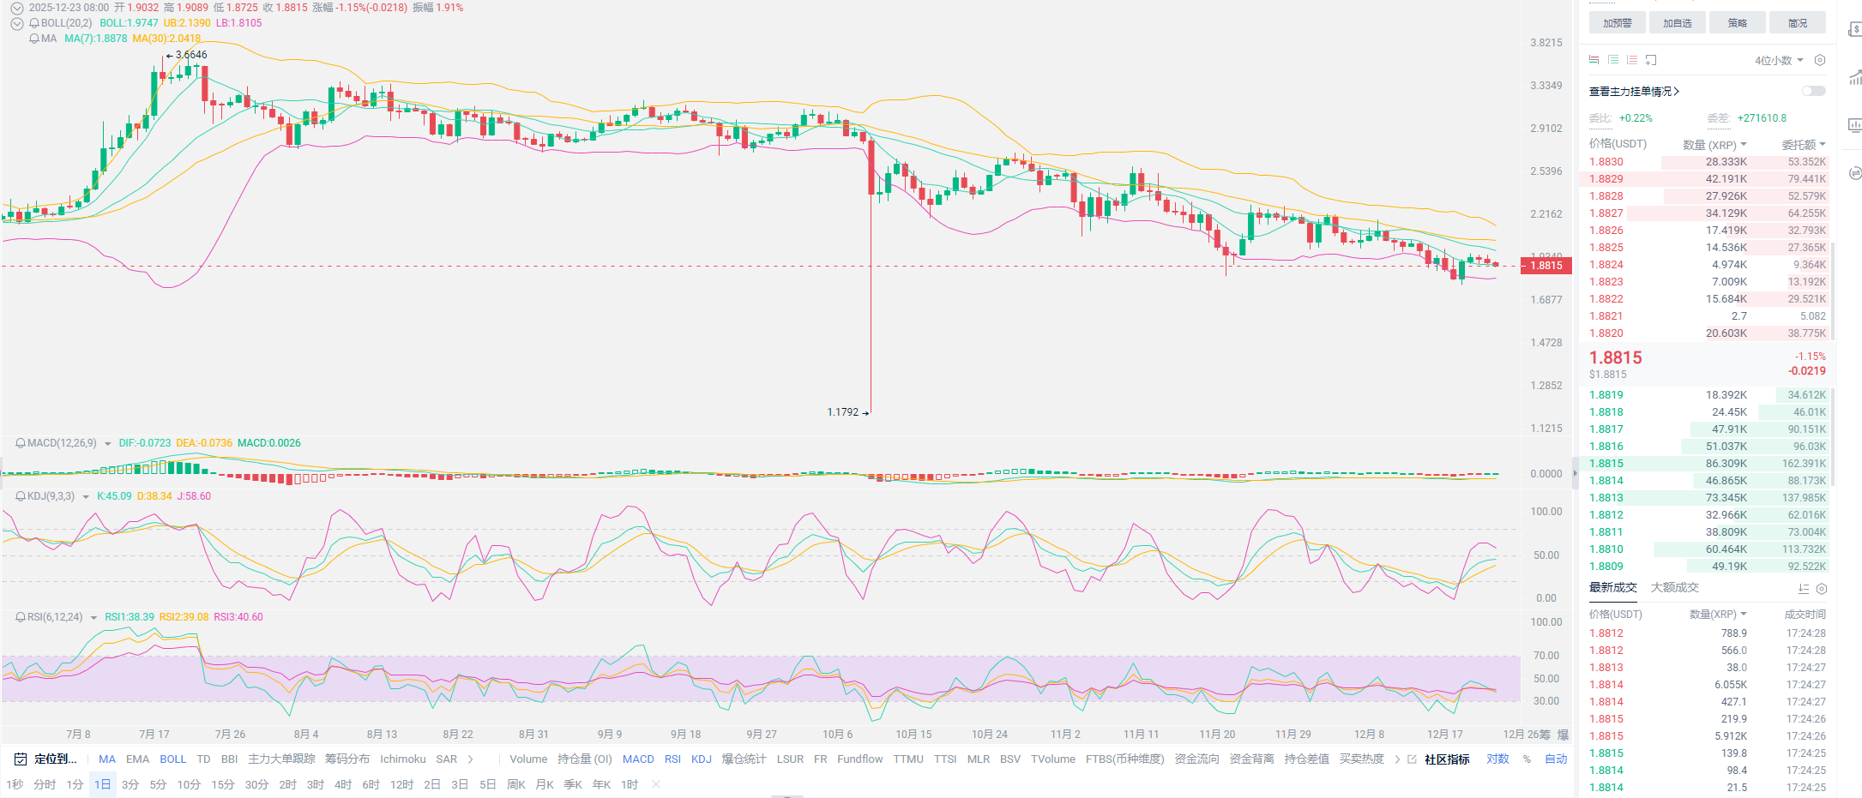Click the bell icon next to MACD(12,26,9)
The width and height of the screenshot is (1862, 798).
tap(21, 443)
